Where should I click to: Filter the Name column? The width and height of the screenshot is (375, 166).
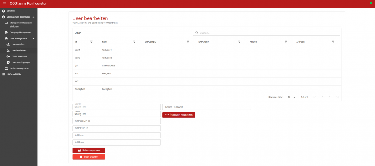point(134,42)
